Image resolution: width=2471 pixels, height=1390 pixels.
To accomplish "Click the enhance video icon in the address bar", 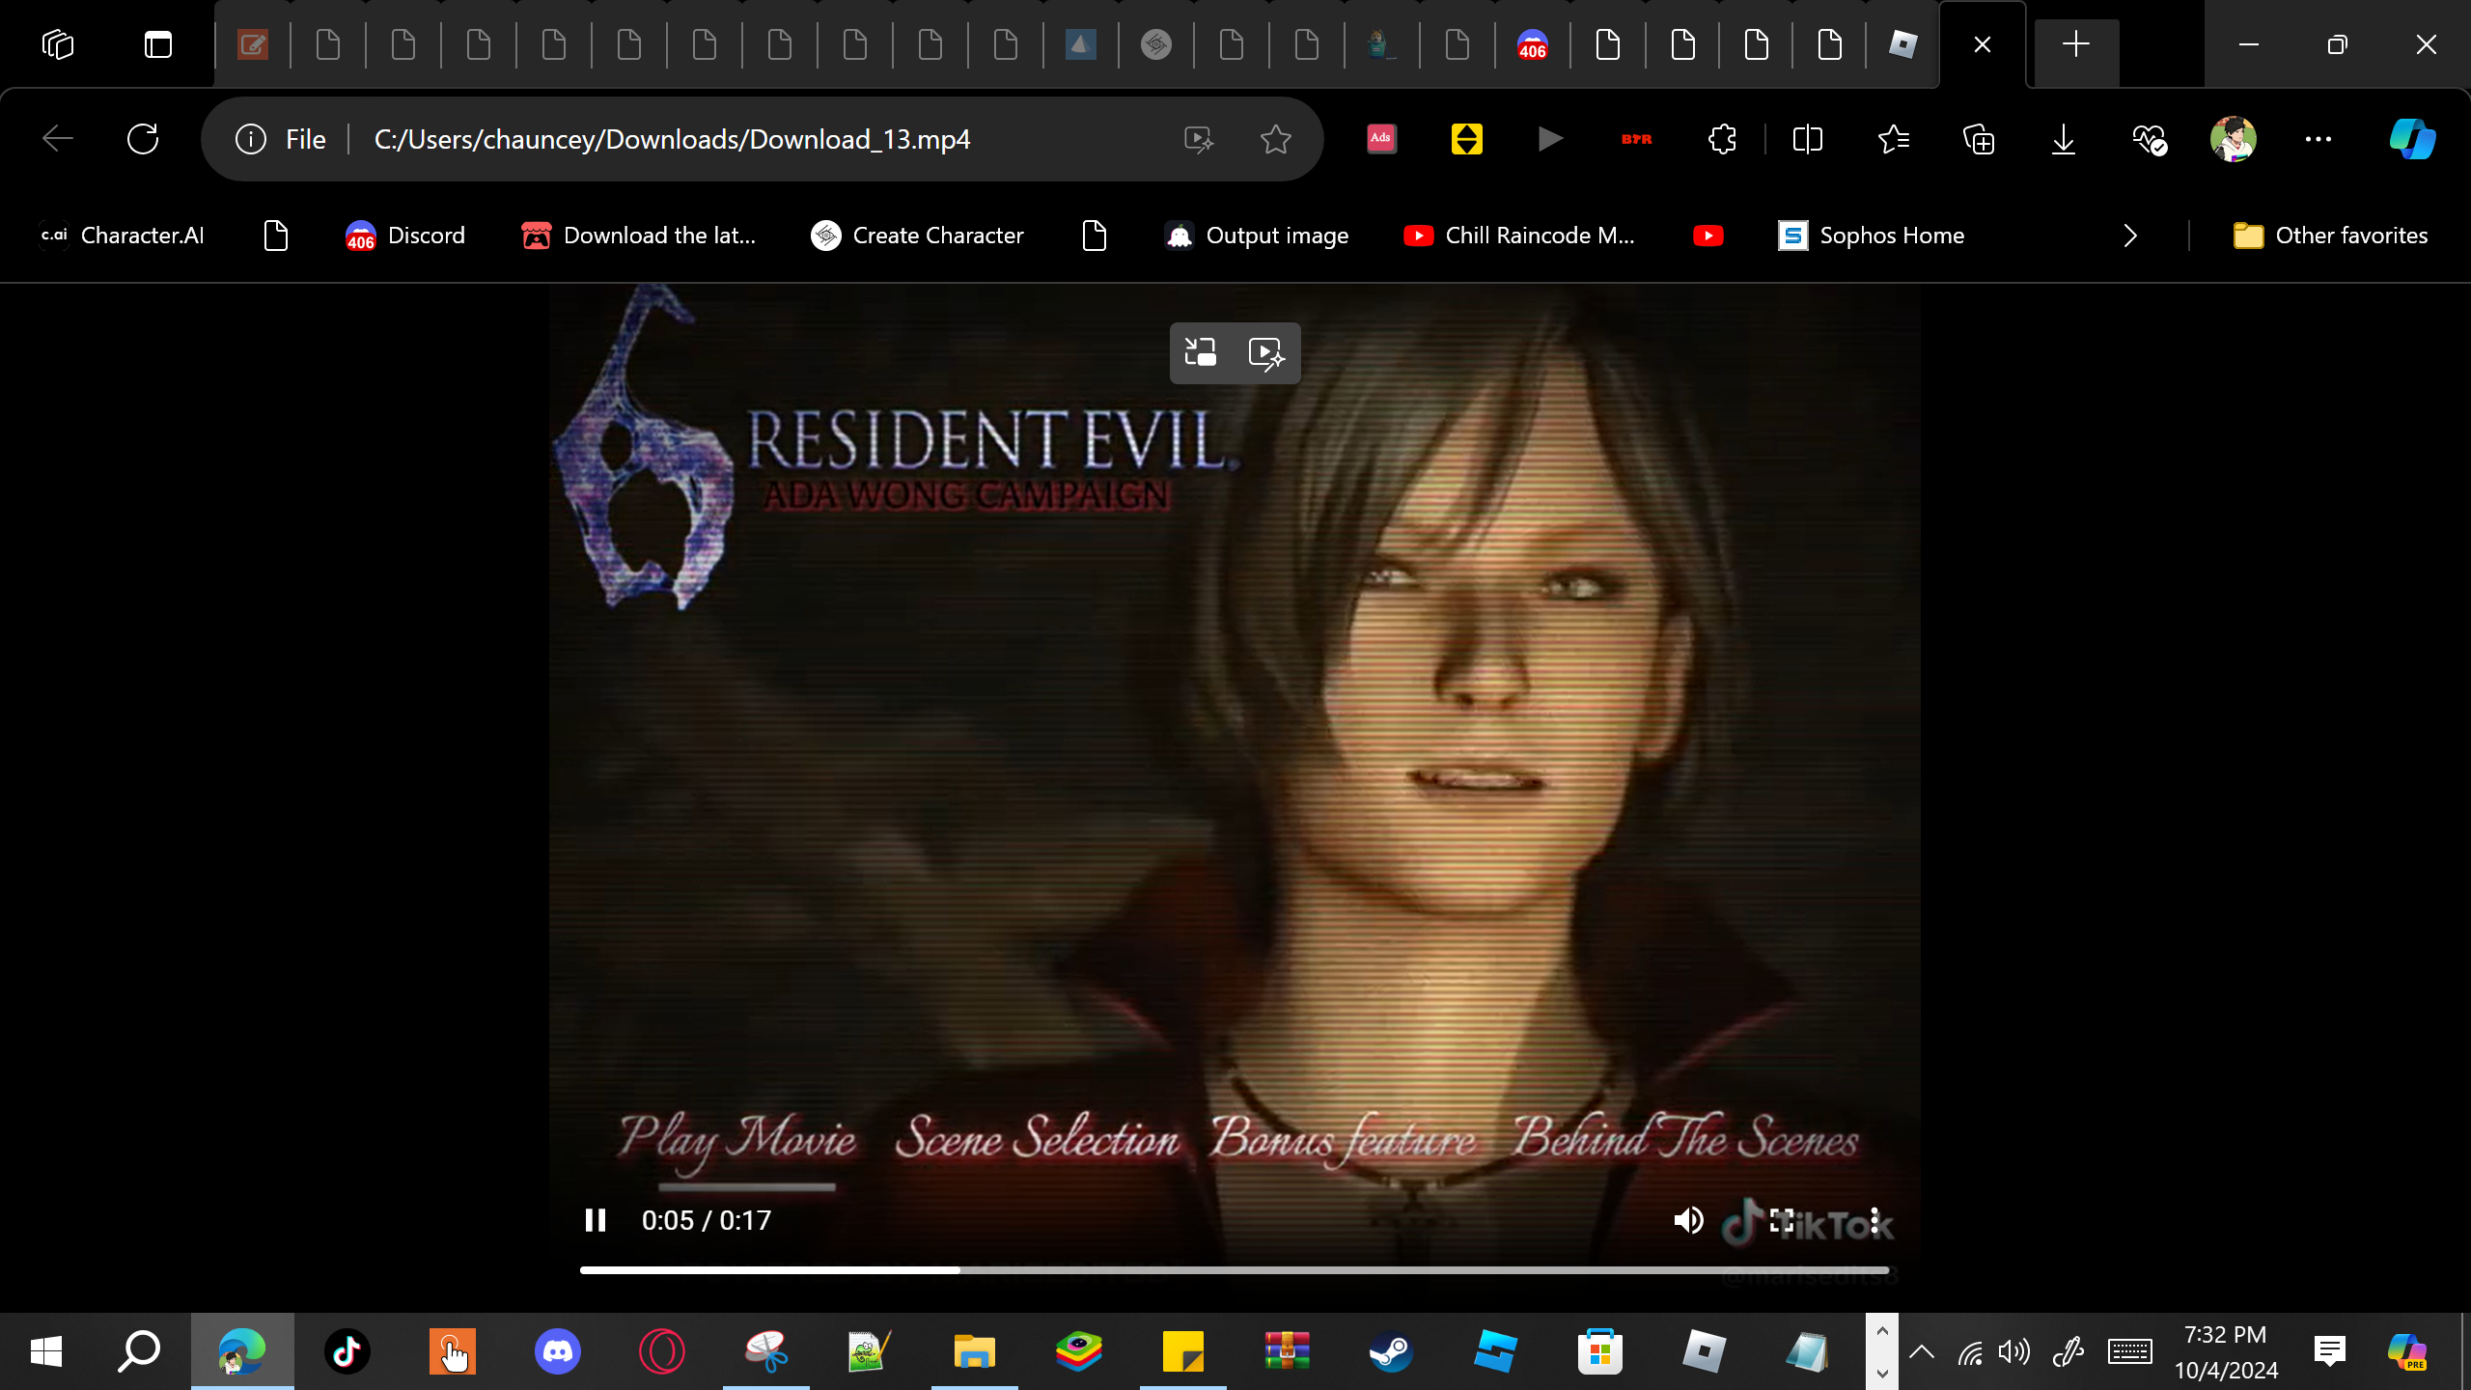I will coord(1198,139).
